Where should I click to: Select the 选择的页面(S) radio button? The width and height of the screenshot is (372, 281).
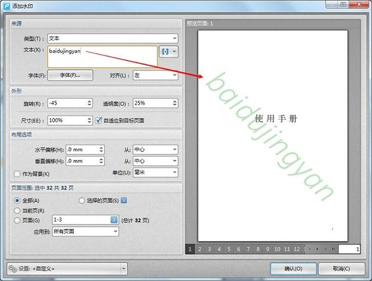pos(81,201)
